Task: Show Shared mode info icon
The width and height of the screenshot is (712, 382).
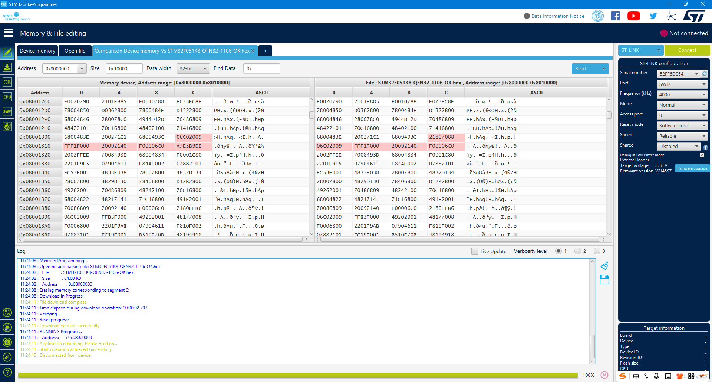Action: (x=705, y=147)
